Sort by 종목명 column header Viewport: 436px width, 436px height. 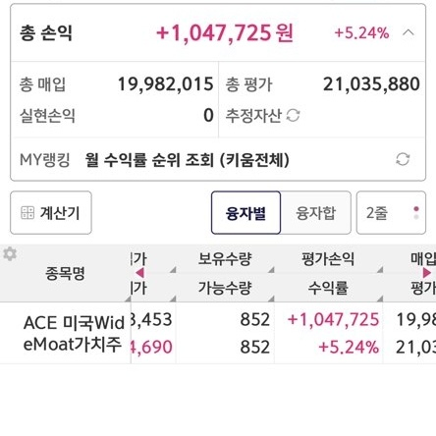click(65, 273)
